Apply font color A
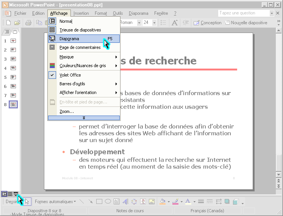 coord(188,202)
